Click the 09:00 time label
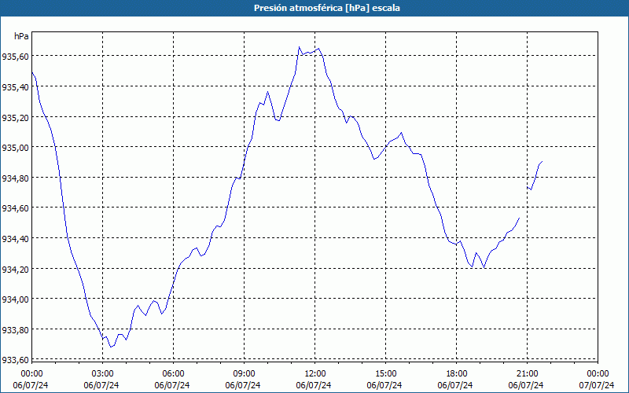 (244, 374)
